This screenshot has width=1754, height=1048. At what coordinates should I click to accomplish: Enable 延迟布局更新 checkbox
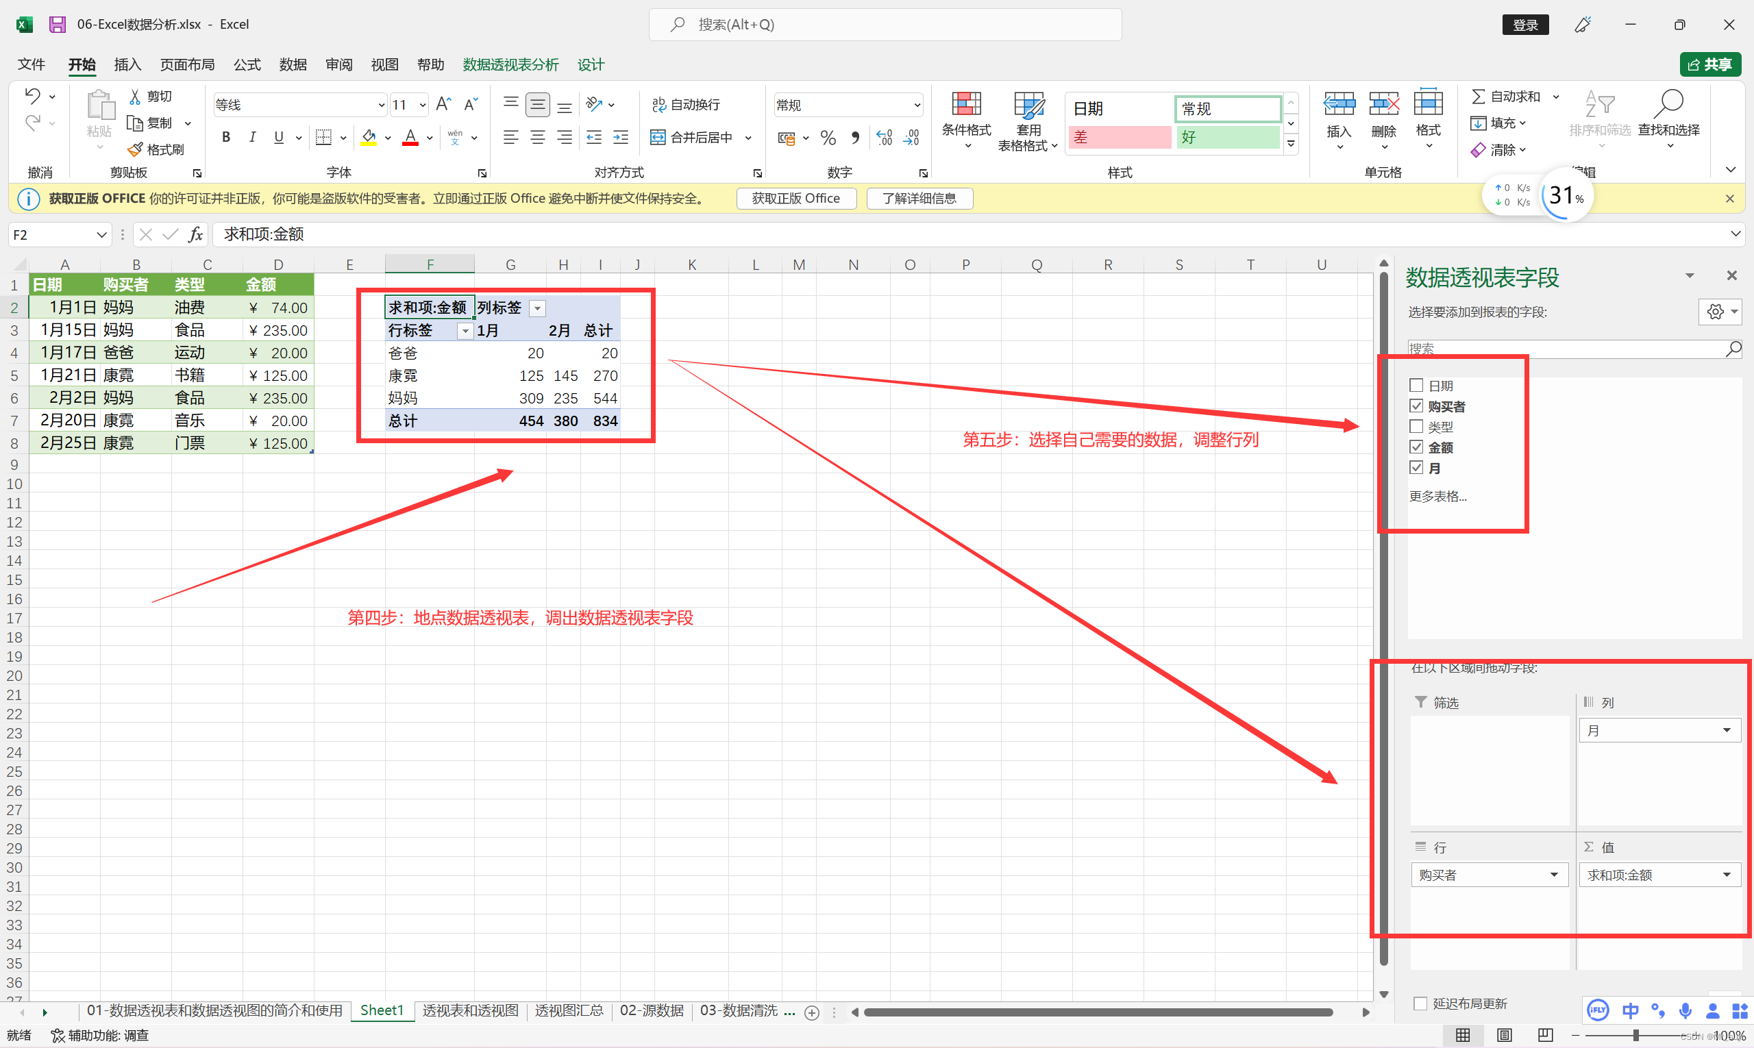1420,1003
